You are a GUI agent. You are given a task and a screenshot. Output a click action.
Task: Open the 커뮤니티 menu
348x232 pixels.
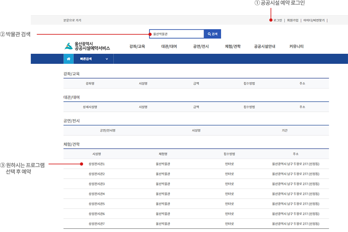point(296,46)
